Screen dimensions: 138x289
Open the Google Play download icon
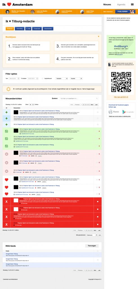(128, 112)
